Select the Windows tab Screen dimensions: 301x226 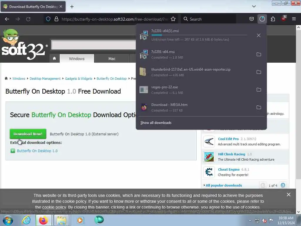point(77,59)
